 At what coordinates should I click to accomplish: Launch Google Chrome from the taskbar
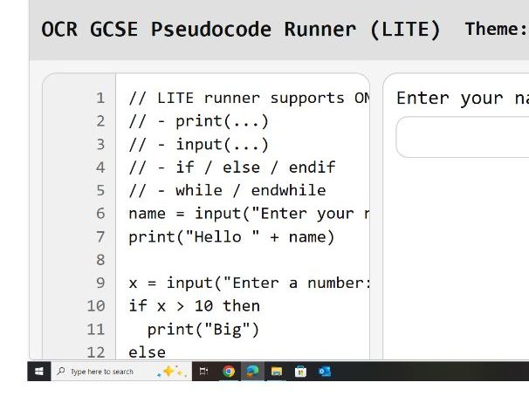pyautogui.click(x=229, y=372)
